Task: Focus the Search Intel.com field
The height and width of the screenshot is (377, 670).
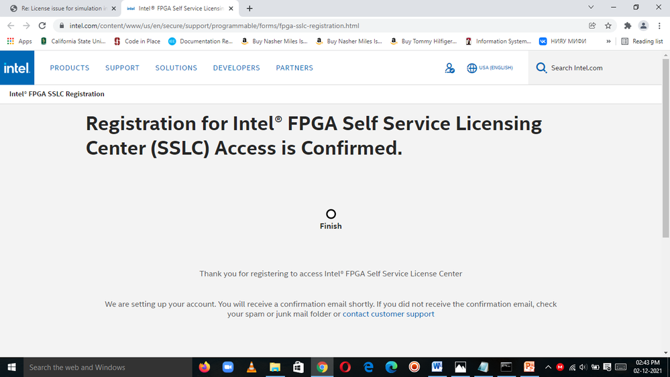Action: (595, 68)
